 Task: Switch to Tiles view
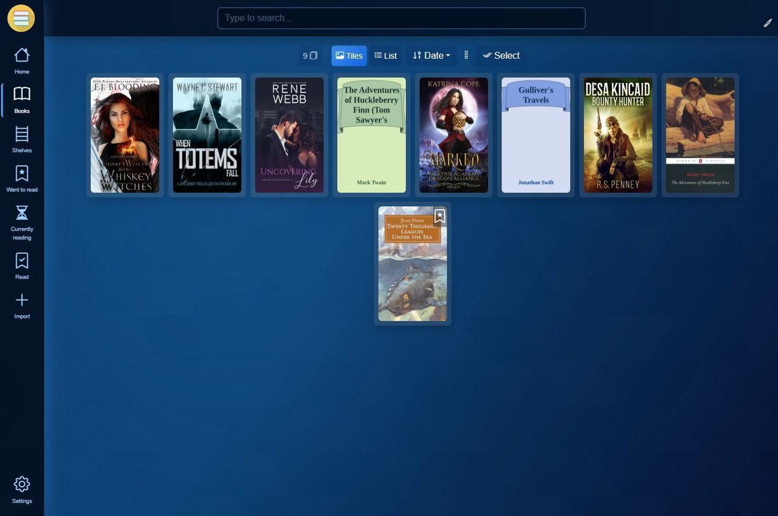point(349,56)
